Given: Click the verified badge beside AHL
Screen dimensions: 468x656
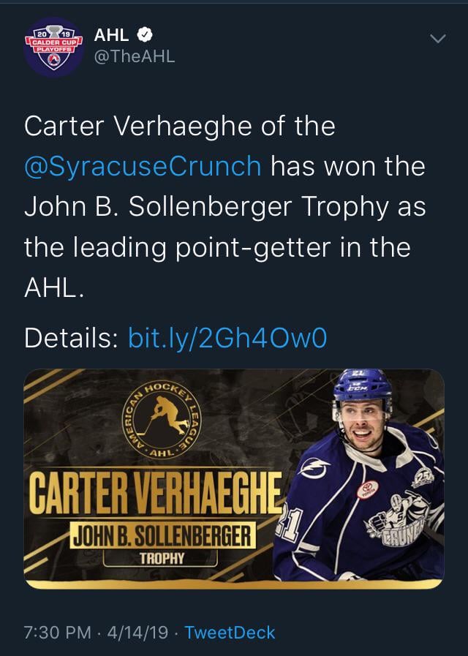Looking at the screenshot, I should click(146, 35).
